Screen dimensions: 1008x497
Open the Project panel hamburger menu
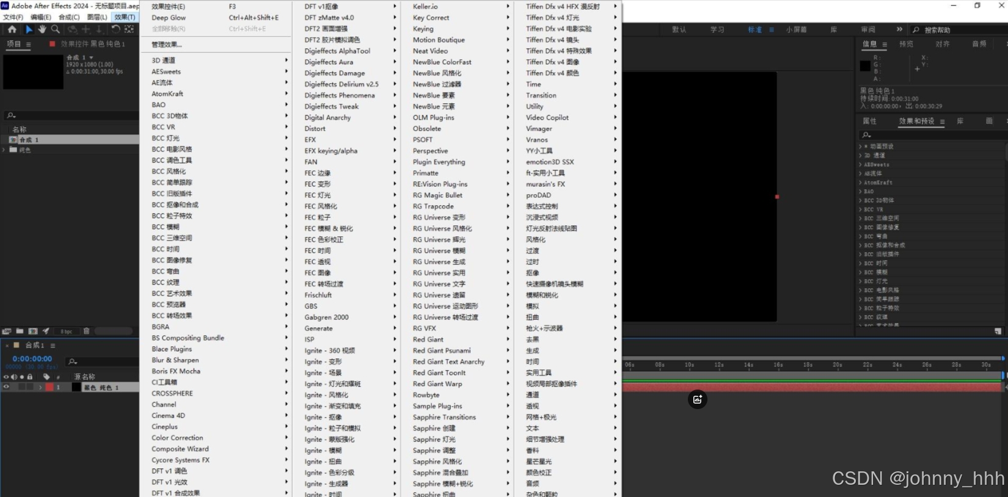28,45
